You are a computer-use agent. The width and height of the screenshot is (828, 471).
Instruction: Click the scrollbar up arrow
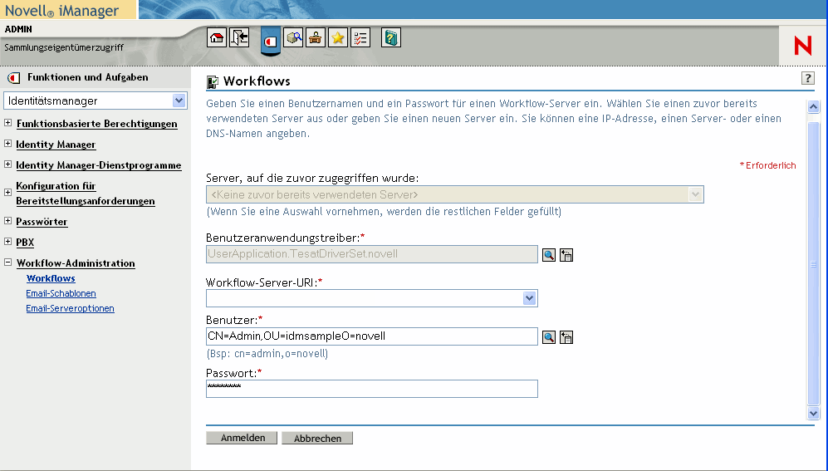813,106
